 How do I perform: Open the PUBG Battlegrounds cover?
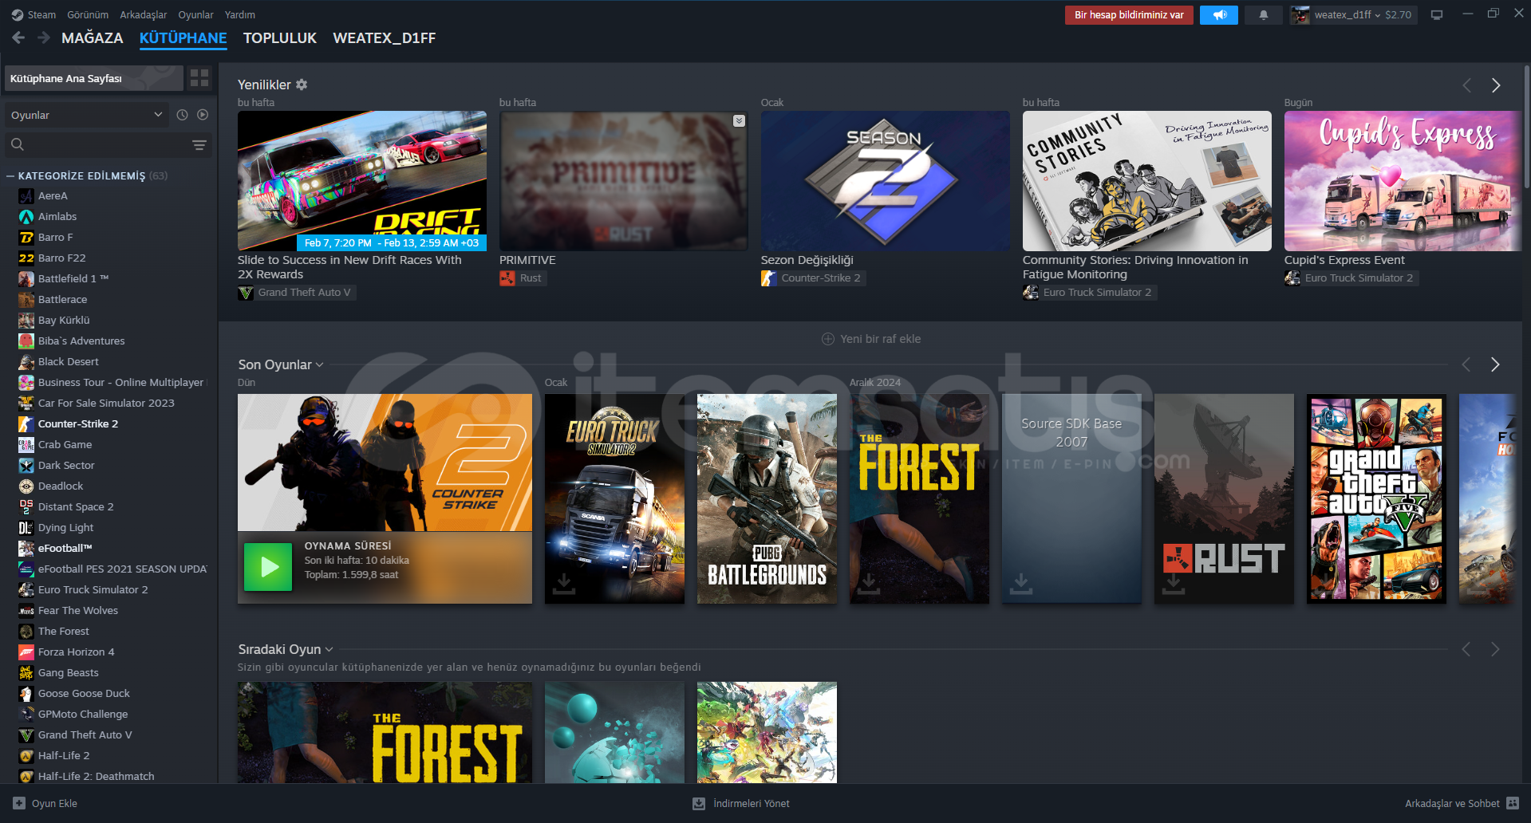[x=767, y=498]
